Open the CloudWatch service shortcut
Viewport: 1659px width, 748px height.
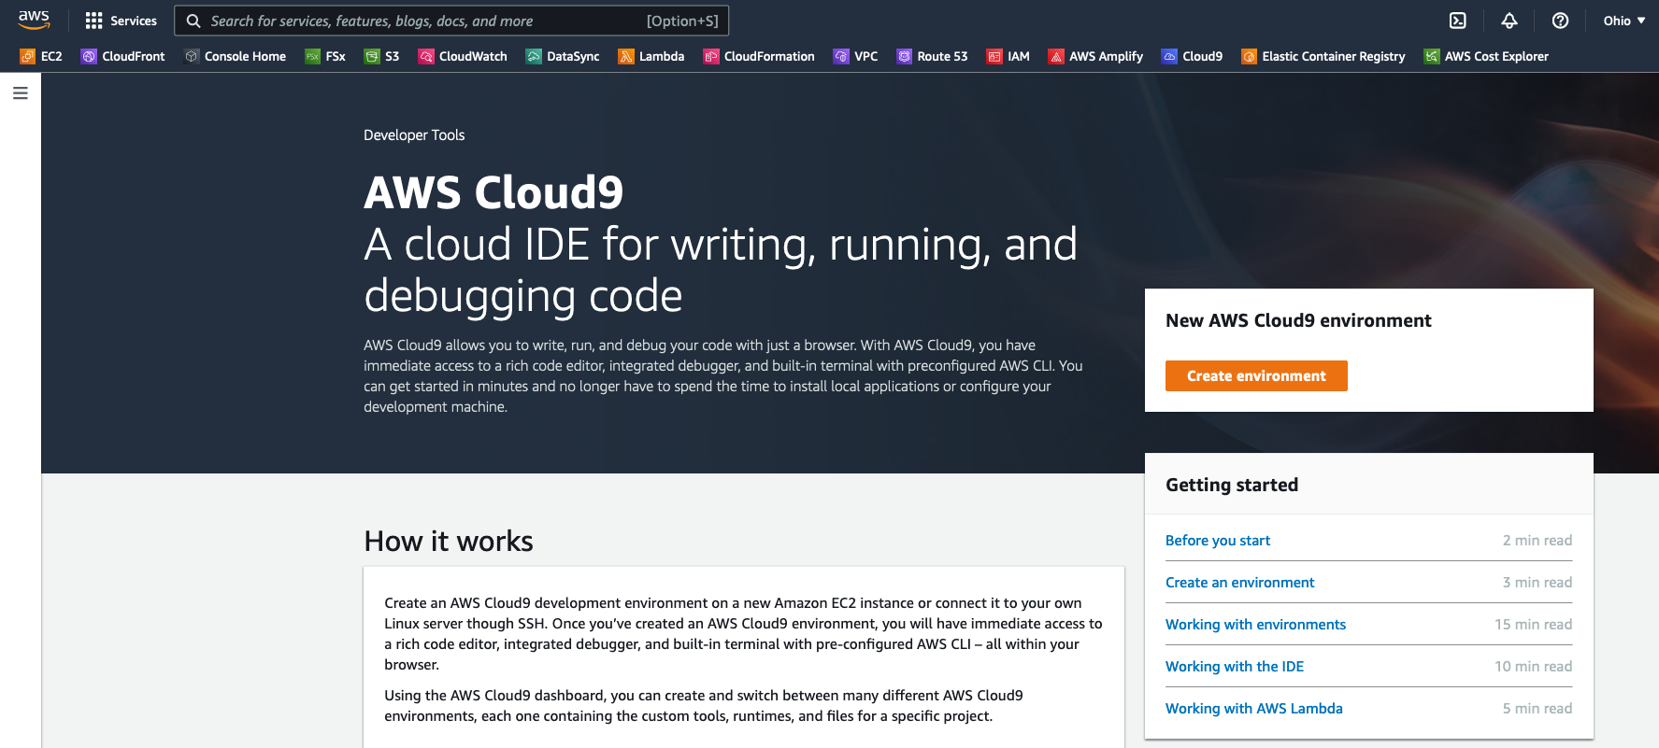tap(463, 56)
